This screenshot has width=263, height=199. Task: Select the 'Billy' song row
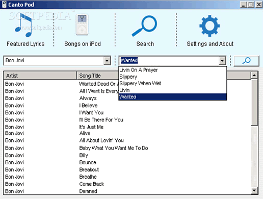point(127,155)
